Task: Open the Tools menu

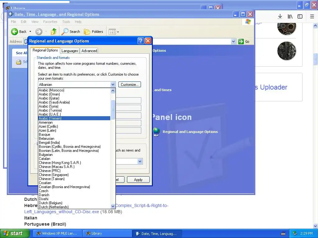Action: coord(66,22)
